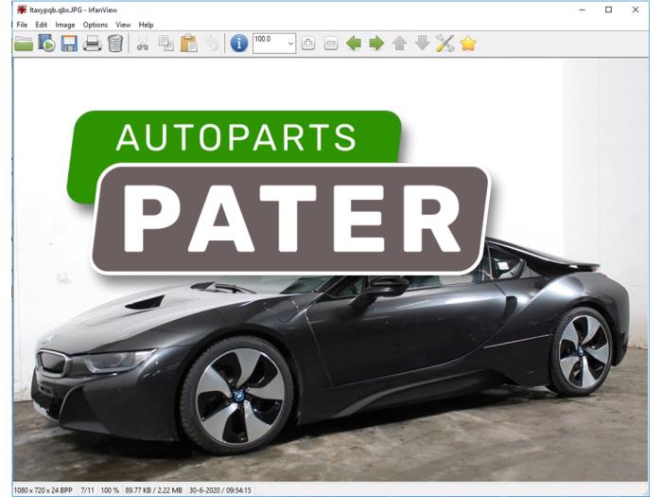
Task: Click the yellow star toolbar icon
Action: point(468,44)
